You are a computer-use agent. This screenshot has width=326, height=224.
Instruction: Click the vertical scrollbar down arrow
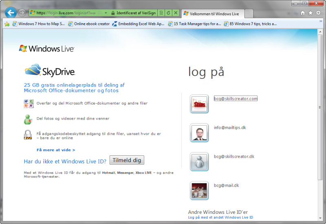[x=320, y=218]
